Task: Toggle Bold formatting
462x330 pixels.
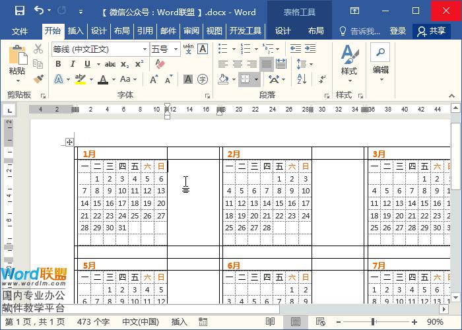Action: (x=58, y=64)
